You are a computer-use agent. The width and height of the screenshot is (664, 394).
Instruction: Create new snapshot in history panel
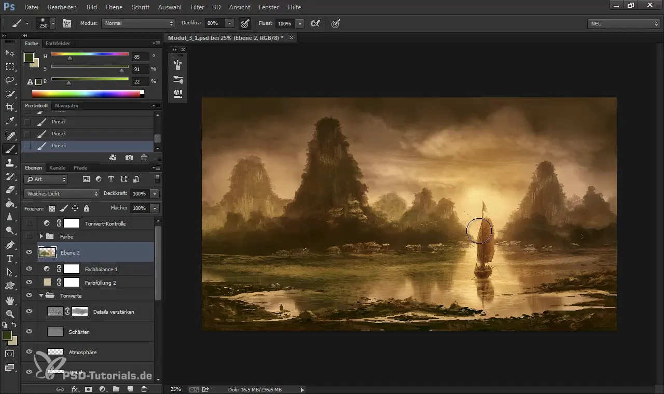pos(129,158)
